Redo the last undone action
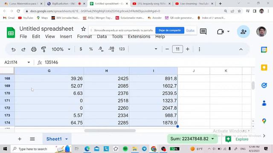 (x=23, y=49)
